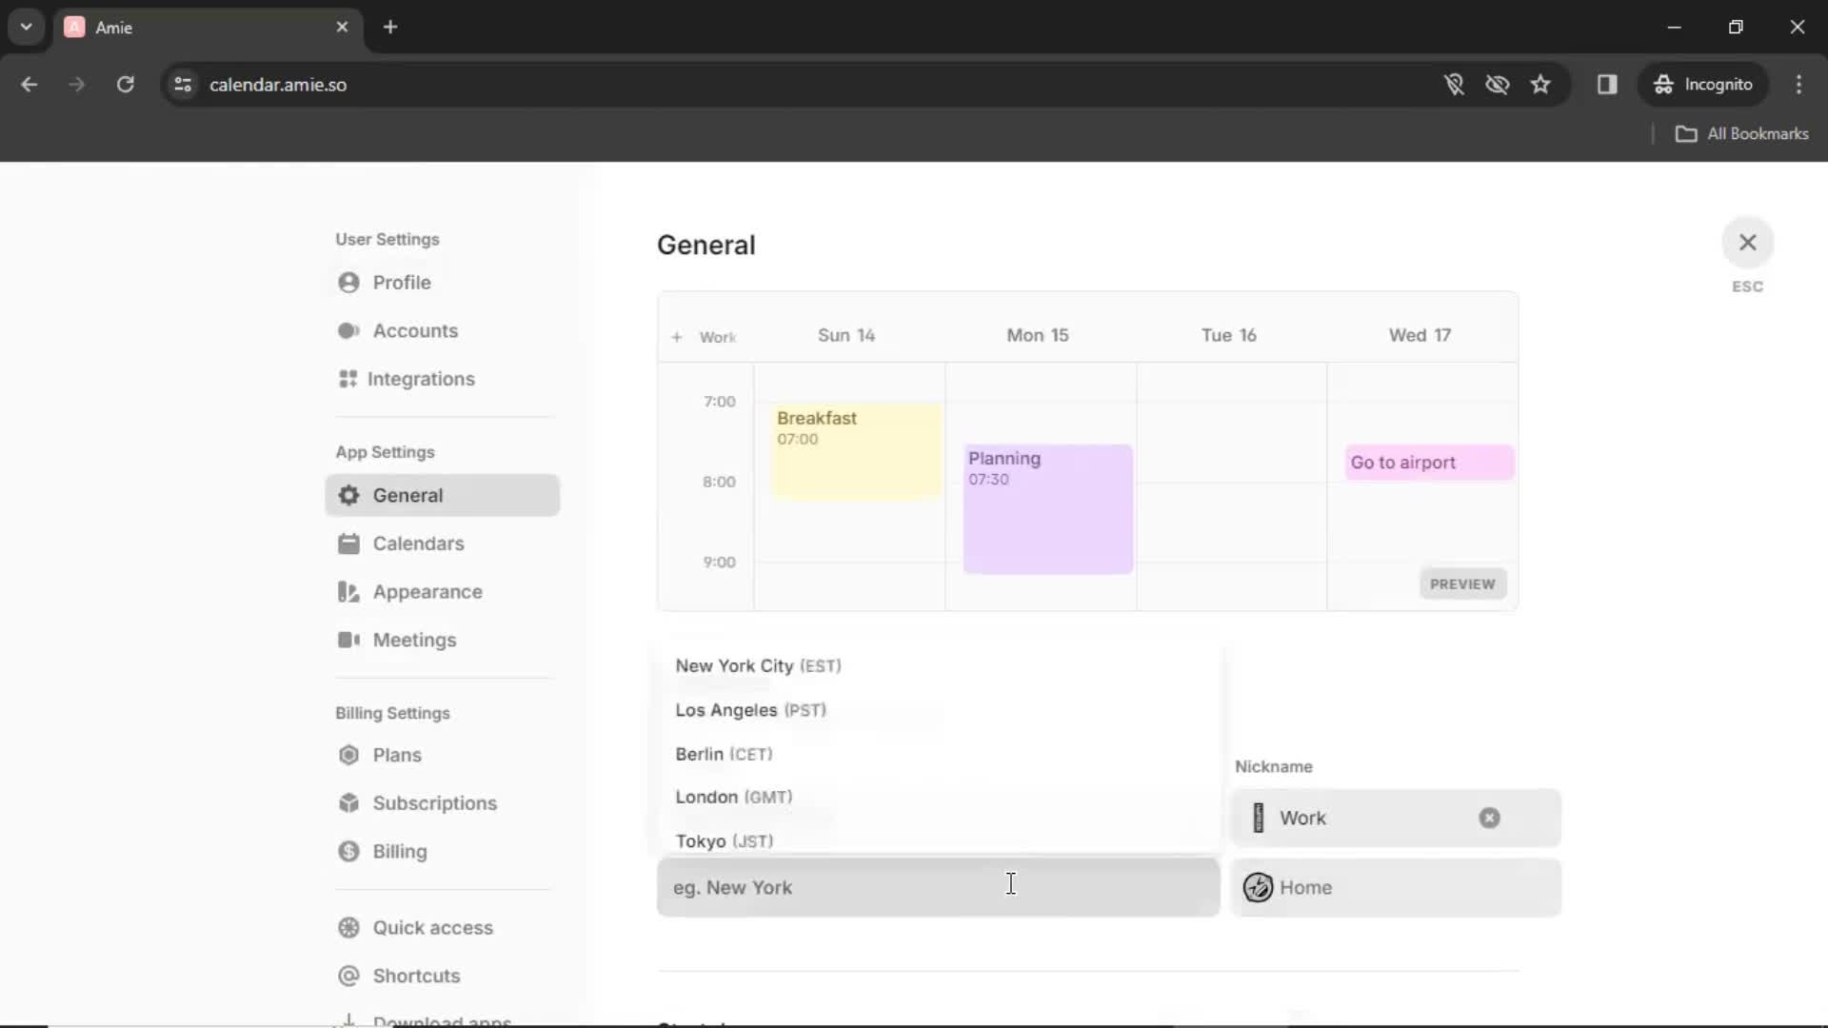Click Home calendar nickname icon
Viewport: 1828px width, 1028px height.
coord(1257,887)
